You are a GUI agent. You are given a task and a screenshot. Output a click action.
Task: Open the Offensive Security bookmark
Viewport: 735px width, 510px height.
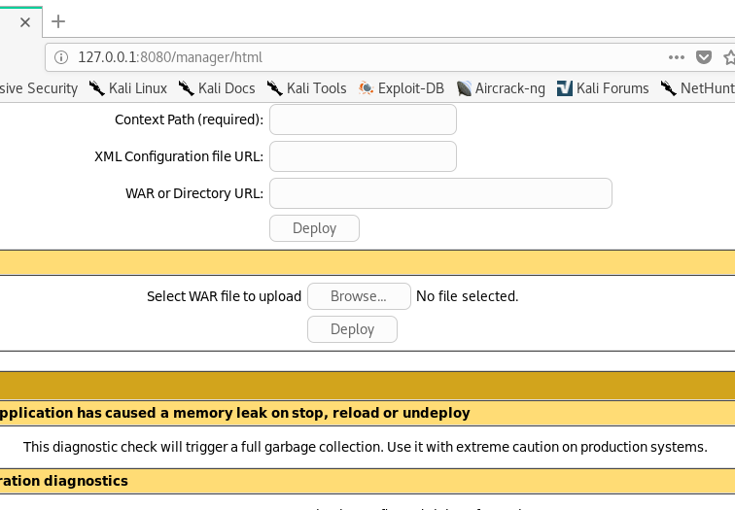click(39, 88)
